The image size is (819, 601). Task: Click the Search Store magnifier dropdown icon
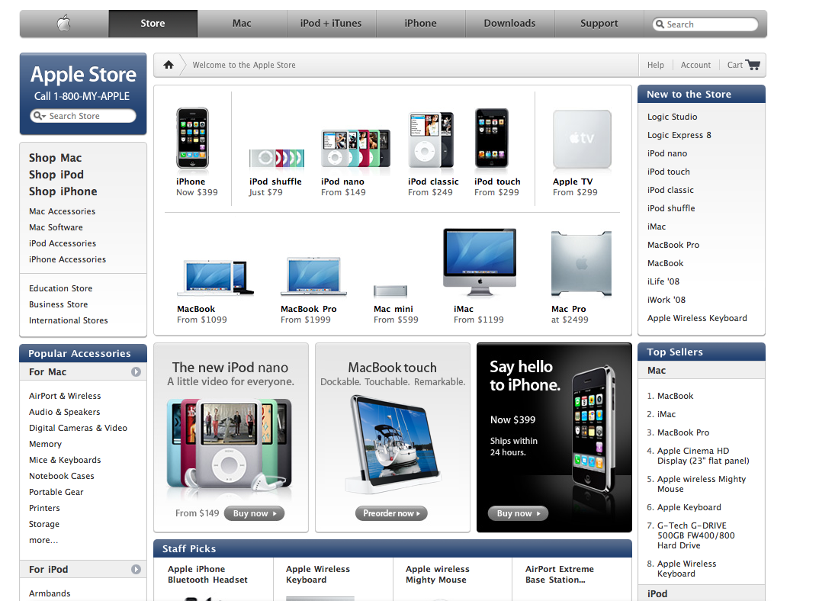click(x=40, y=116)
